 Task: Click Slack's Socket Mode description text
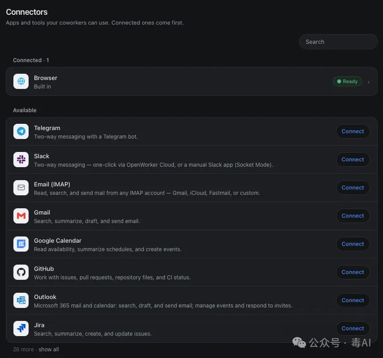(153, 165)
